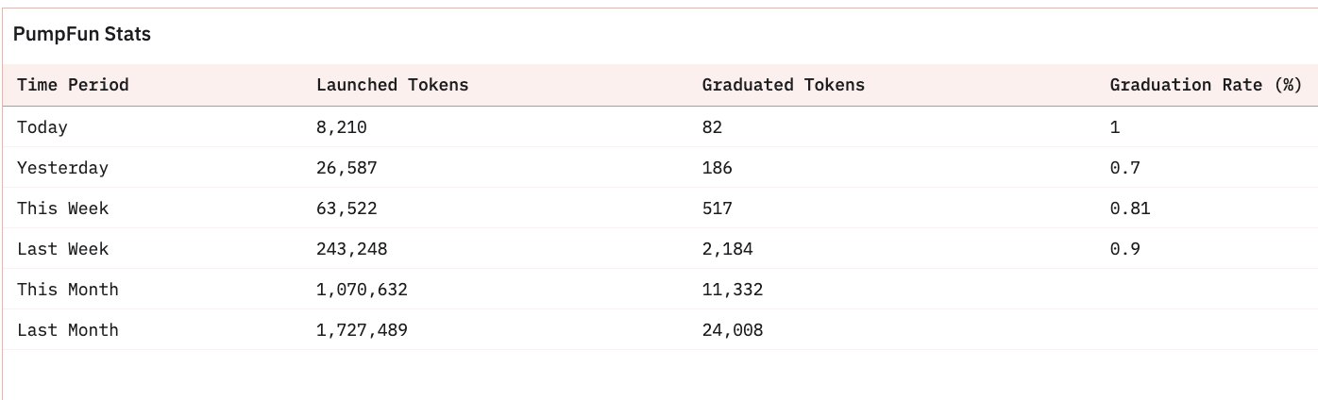Image resolution: width=1318 pixels, height=400 pixels.
Task: Select the 243,248 launched tokens cell
Action: (x=352, y=249)
